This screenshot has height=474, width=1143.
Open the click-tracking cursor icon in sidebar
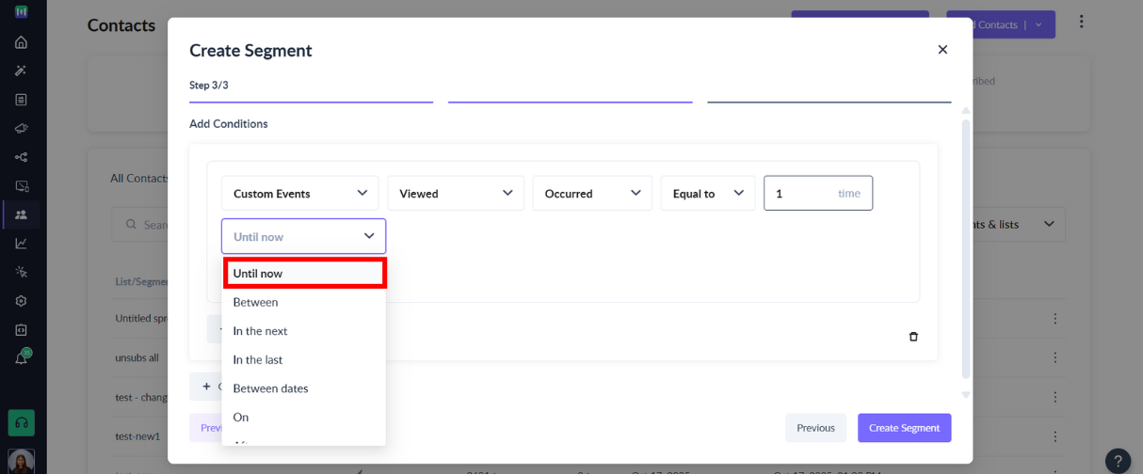tap(21, 272)
